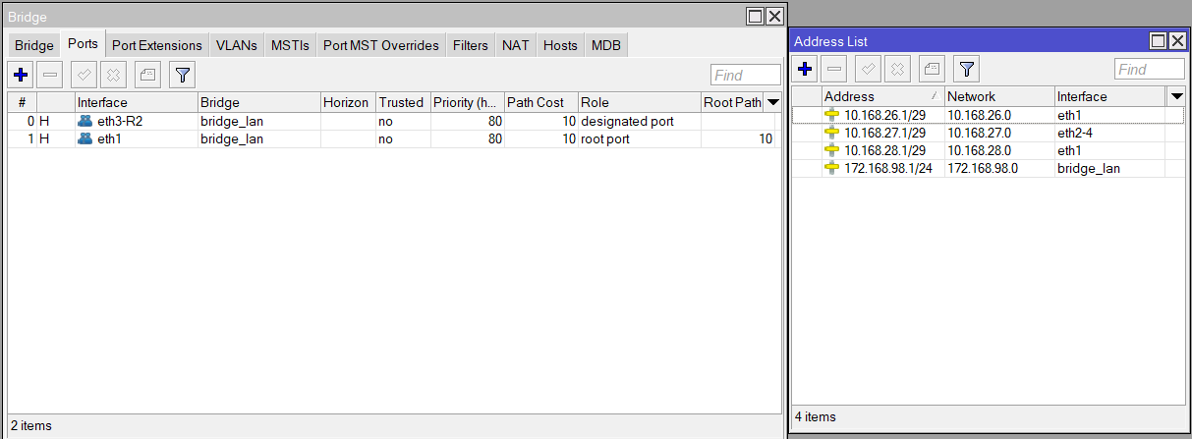Expand the column chooser dropdown in Bridge Ports table

click(x=772, y=102)
